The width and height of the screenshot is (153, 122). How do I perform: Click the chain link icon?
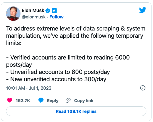click(x=68, y=100)
